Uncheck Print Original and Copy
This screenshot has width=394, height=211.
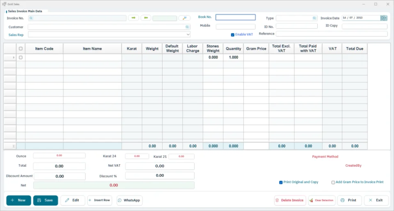(x=281, y=182)
